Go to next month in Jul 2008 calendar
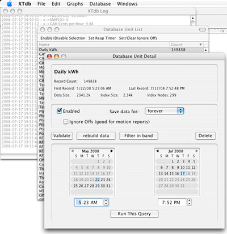 [197, 151]
